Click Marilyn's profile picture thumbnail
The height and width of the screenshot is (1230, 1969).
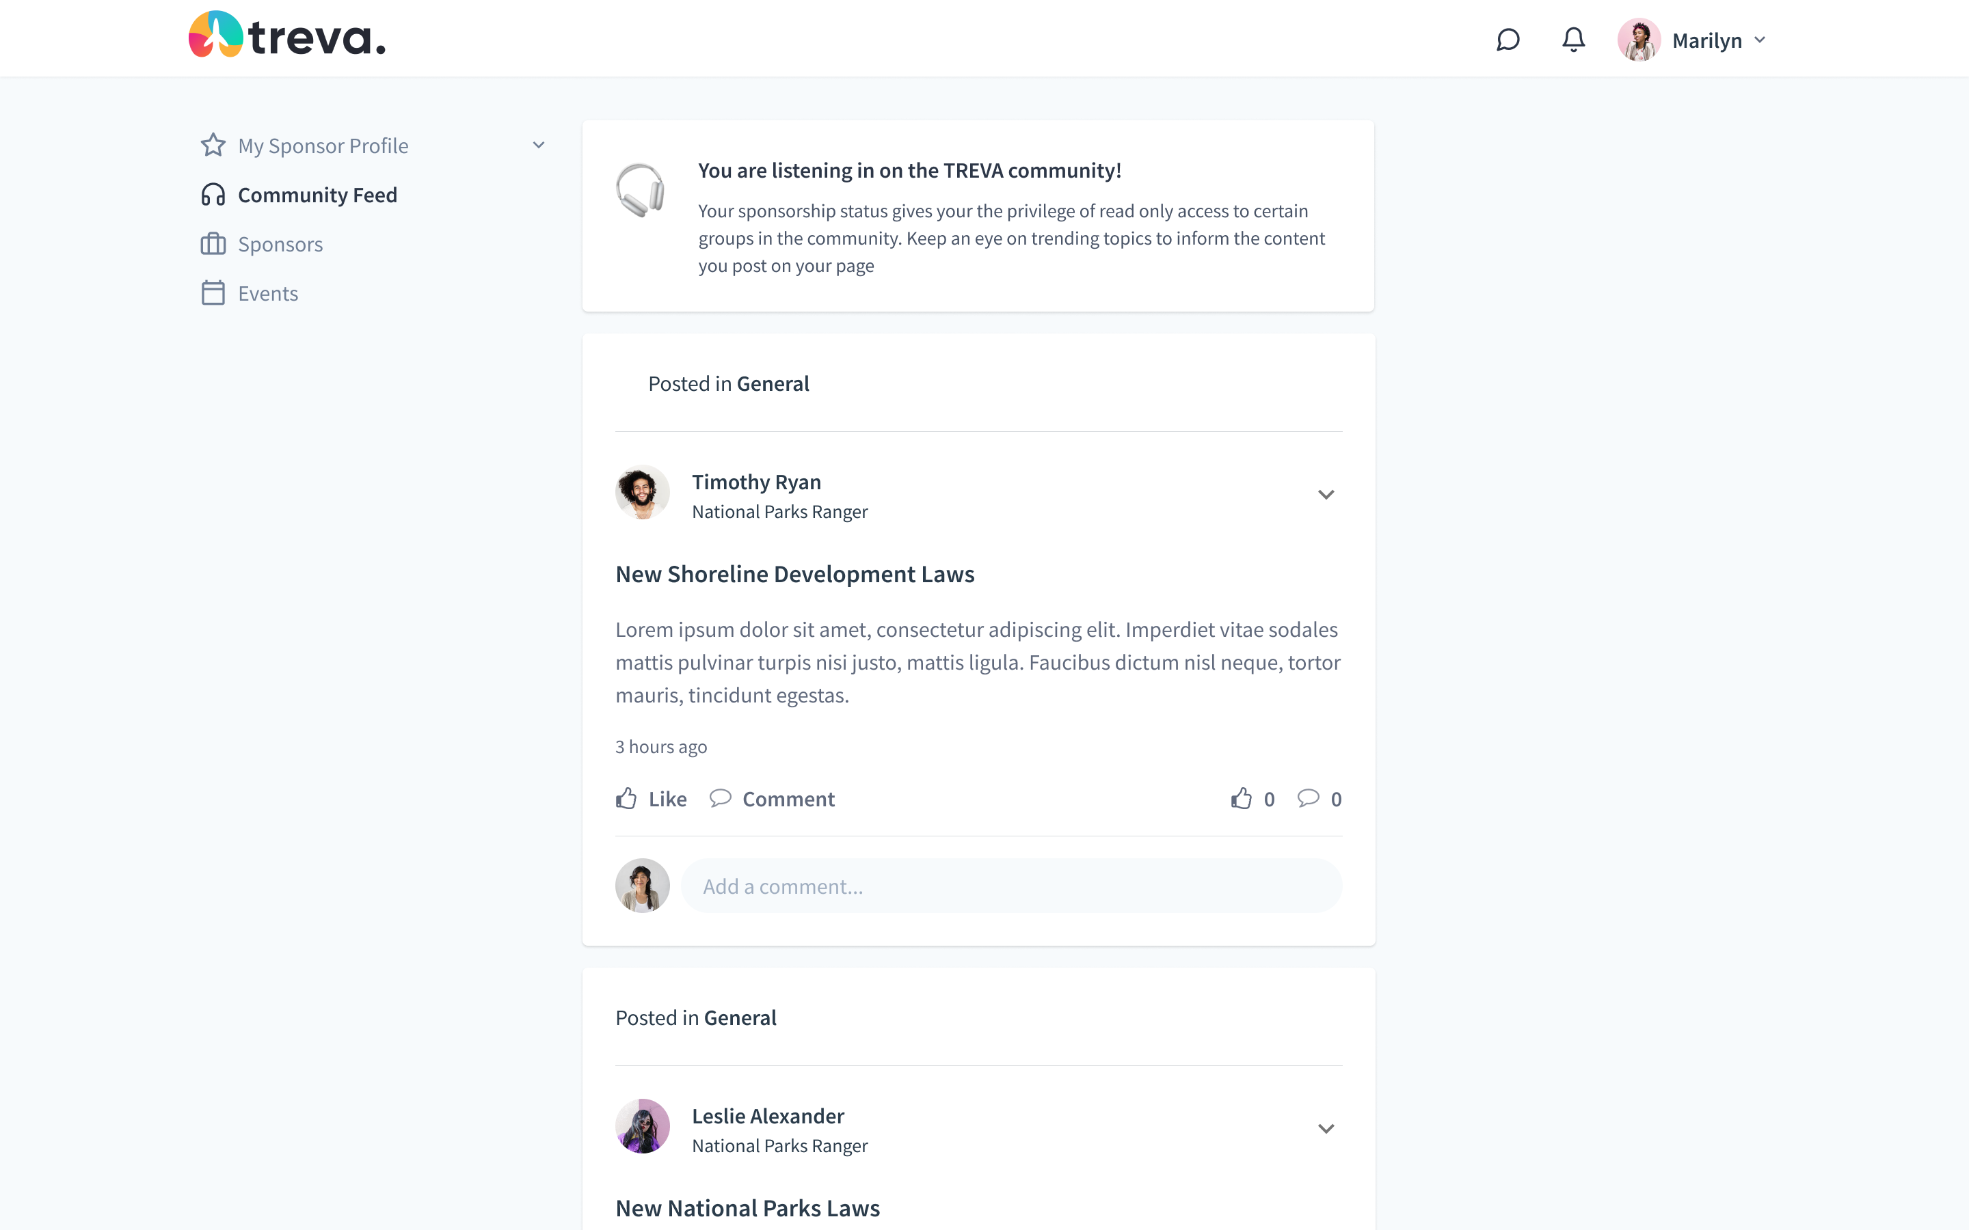[x=1636, y=40]
